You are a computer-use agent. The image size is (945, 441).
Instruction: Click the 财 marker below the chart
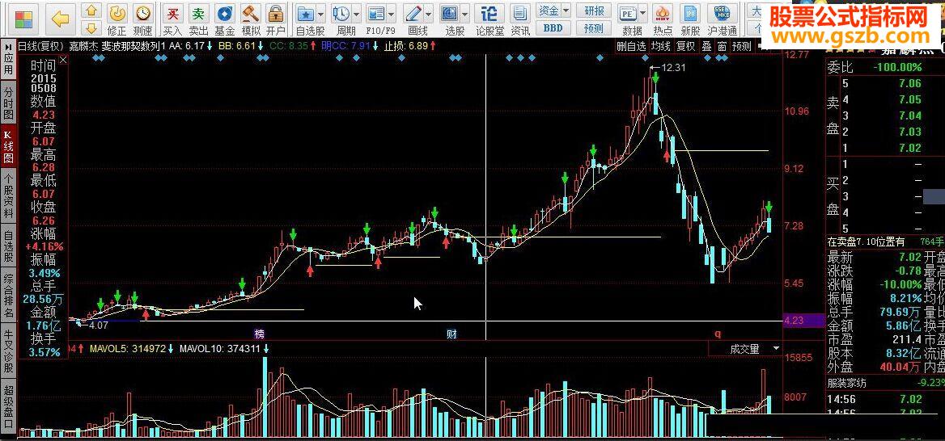tap(451, 334)
